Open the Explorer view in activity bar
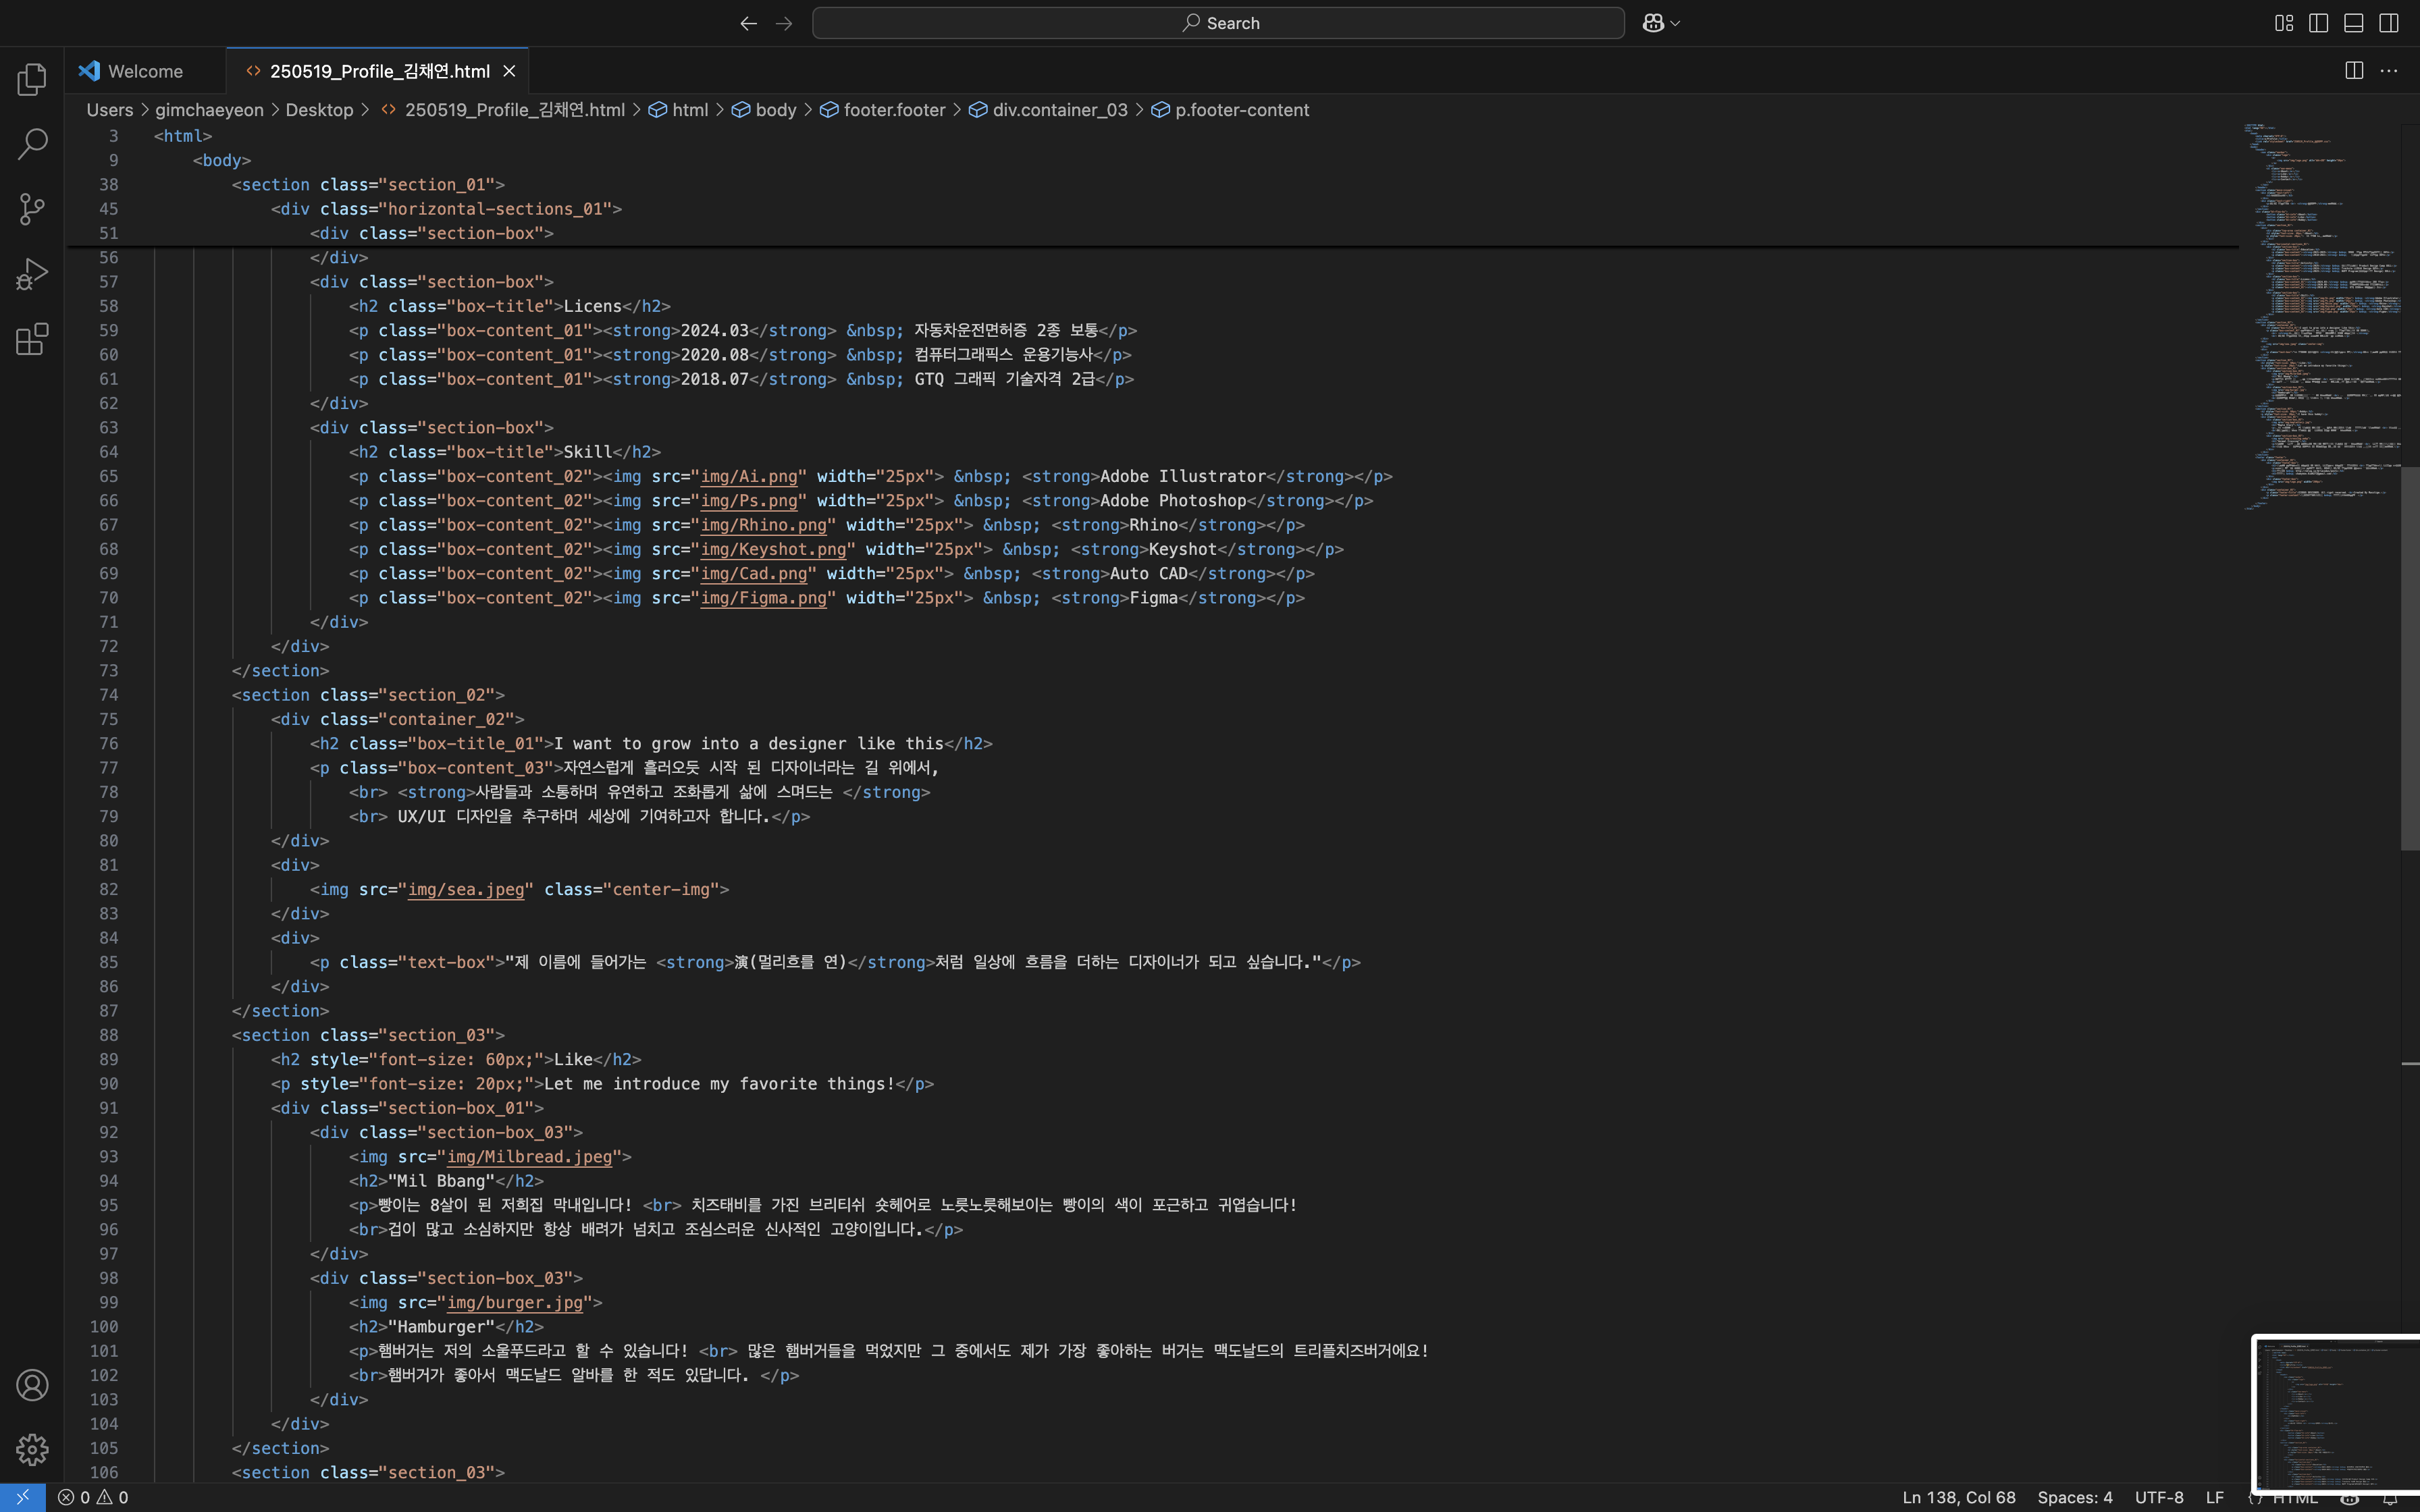Screen dimensions: 2420x1512 pyautogui.click(x=32, y=79)
